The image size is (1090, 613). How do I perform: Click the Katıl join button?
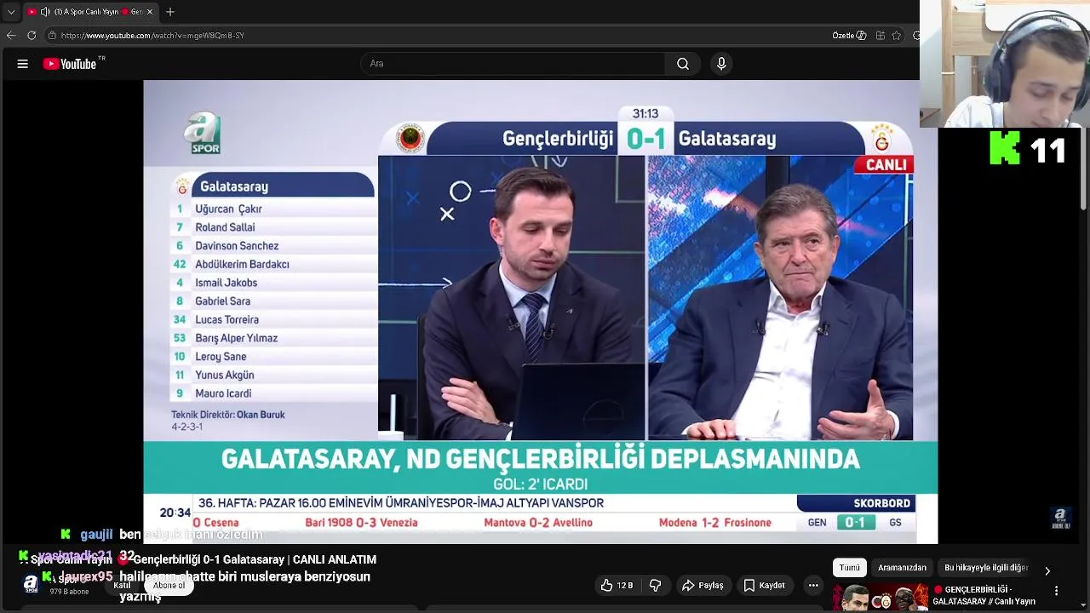(123, 586)
